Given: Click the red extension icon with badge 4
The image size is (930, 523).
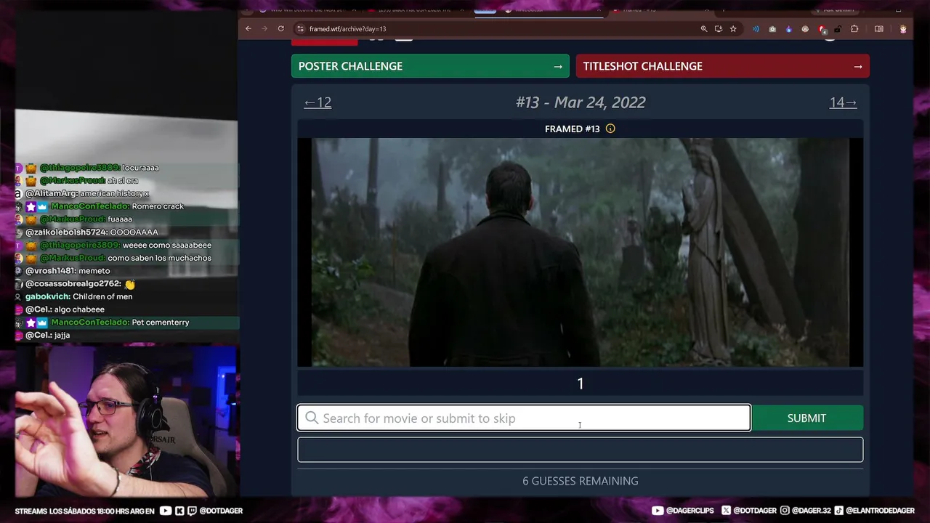Looking at the screenshot, I should [822, 29].
